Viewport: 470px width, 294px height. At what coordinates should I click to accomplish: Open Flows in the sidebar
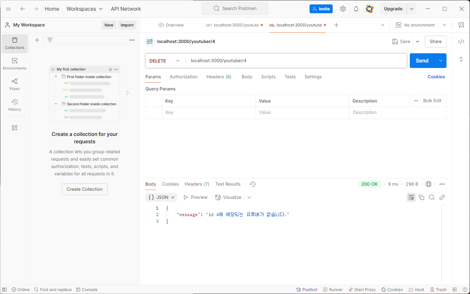pyautogui.click(x=15, y=85)
